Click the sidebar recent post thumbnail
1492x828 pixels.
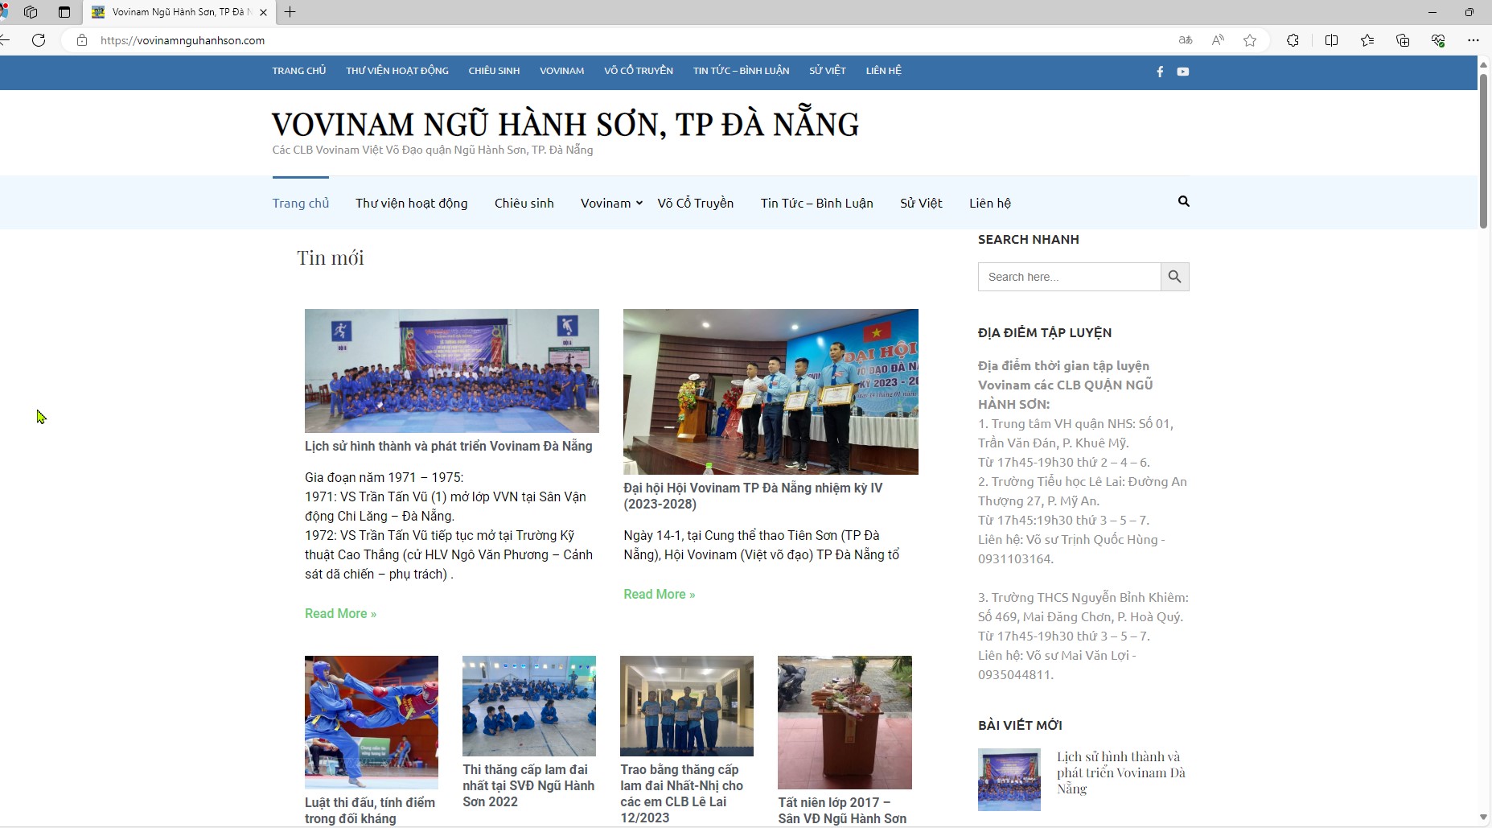[1009, 780]
